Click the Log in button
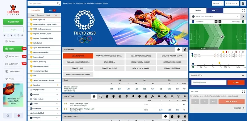247x121 pixels. click(x=13, y=29)
